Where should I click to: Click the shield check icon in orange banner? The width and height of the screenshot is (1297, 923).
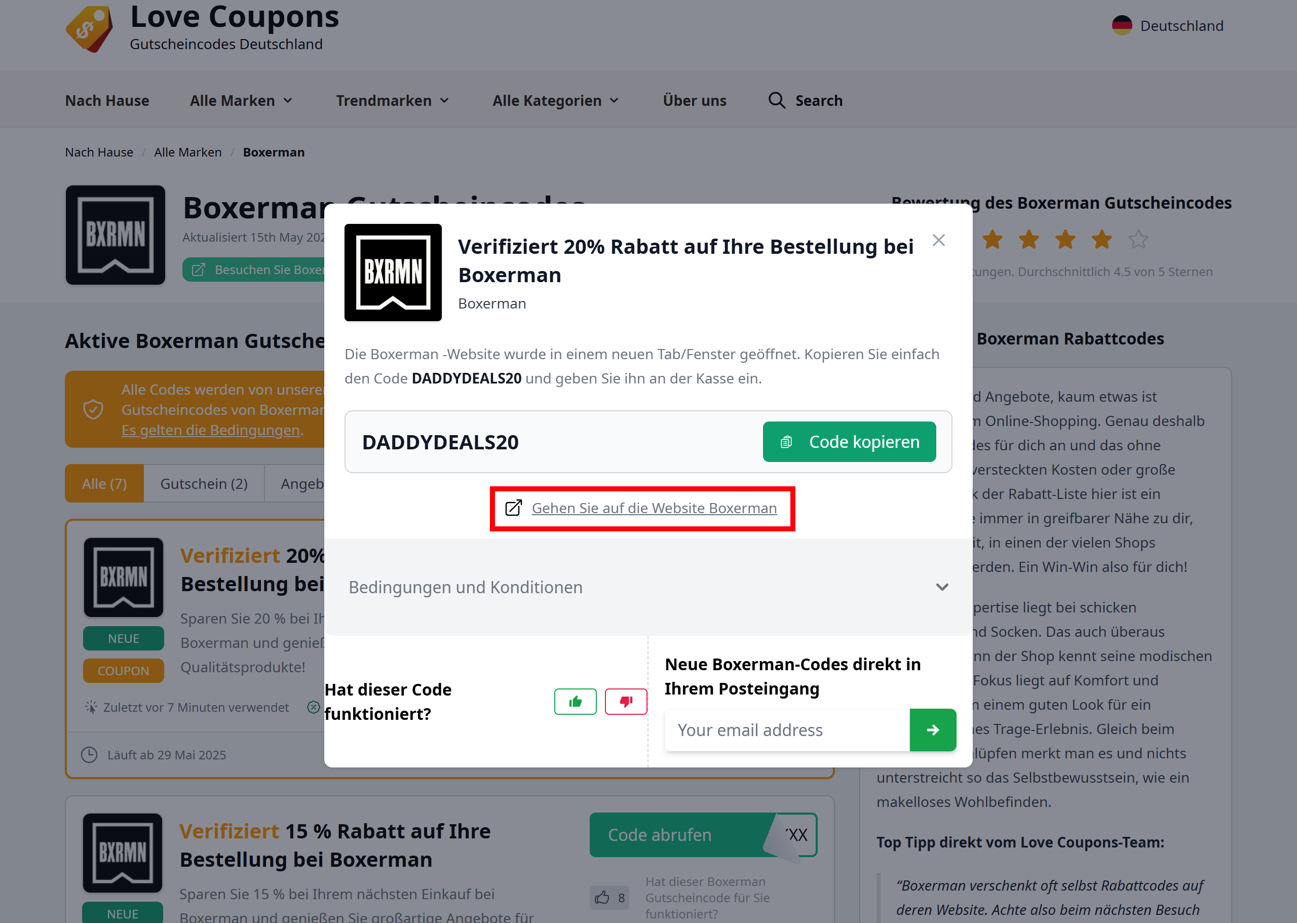point(93,409)
